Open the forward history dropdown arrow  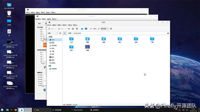(65, 29)
